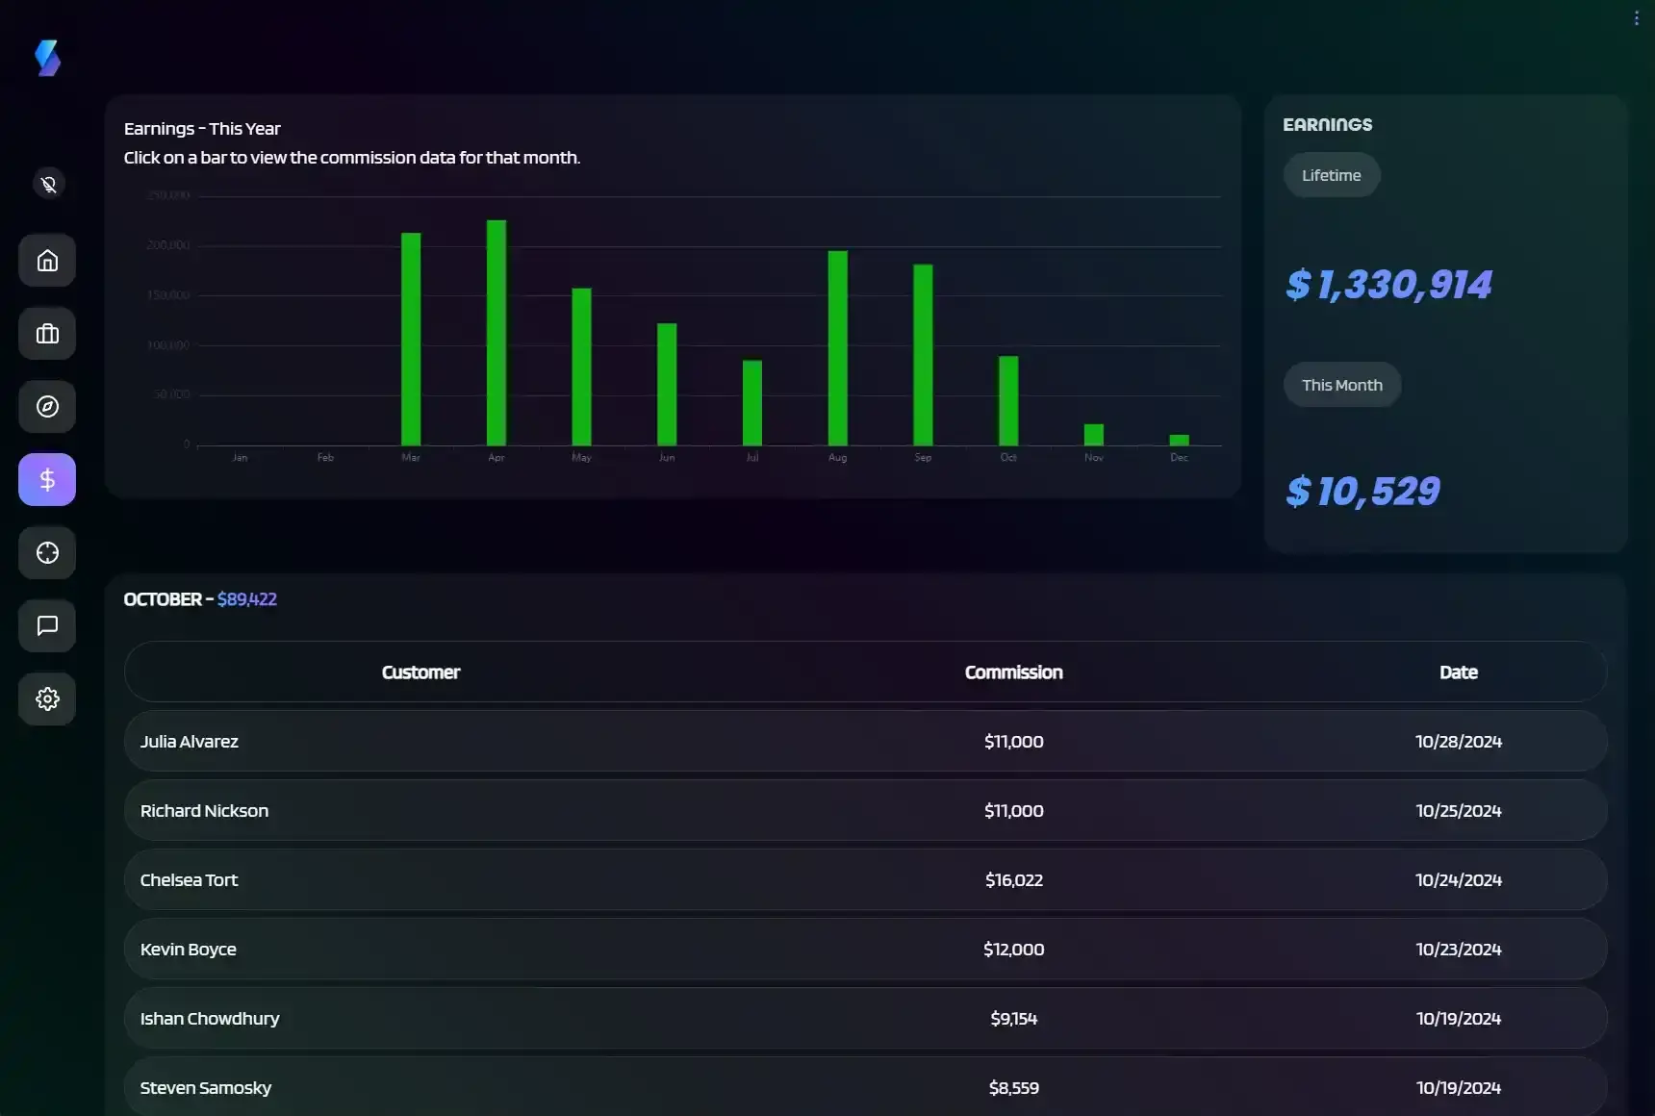1655x1116 pixels.
Task: Click the $16,022 commission value
Action: (x=1014, y=880)
